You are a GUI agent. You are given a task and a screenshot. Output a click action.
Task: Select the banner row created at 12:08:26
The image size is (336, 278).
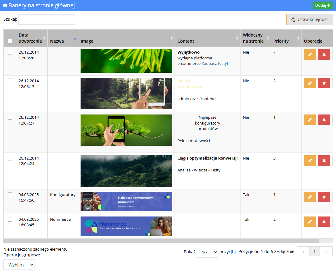10,52
